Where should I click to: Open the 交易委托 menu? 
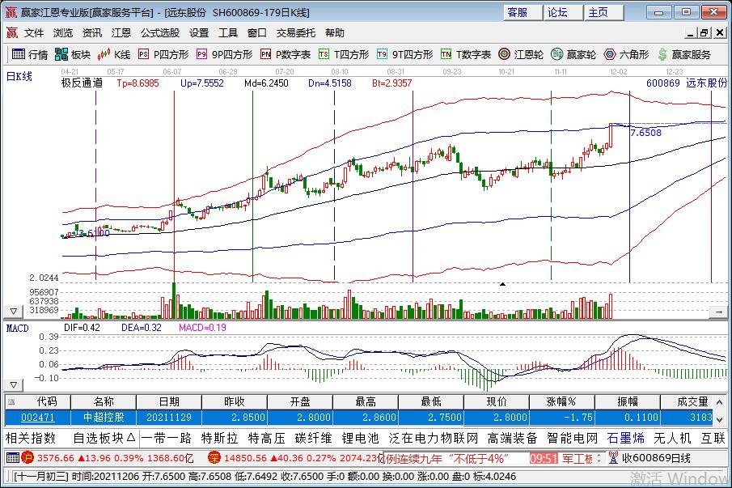[296, 32]
